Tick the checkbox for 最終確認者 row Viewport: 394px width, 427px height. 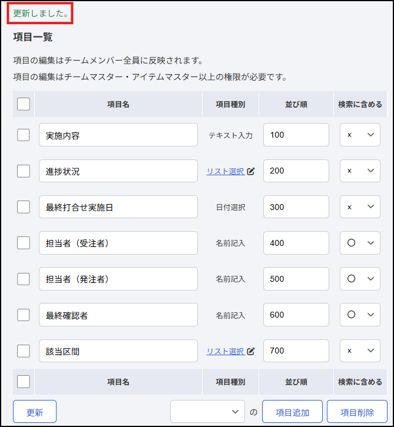[24, 315]
